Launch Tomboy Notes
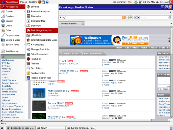Screen dimensions: 173x130 click(x=42, y=73)
